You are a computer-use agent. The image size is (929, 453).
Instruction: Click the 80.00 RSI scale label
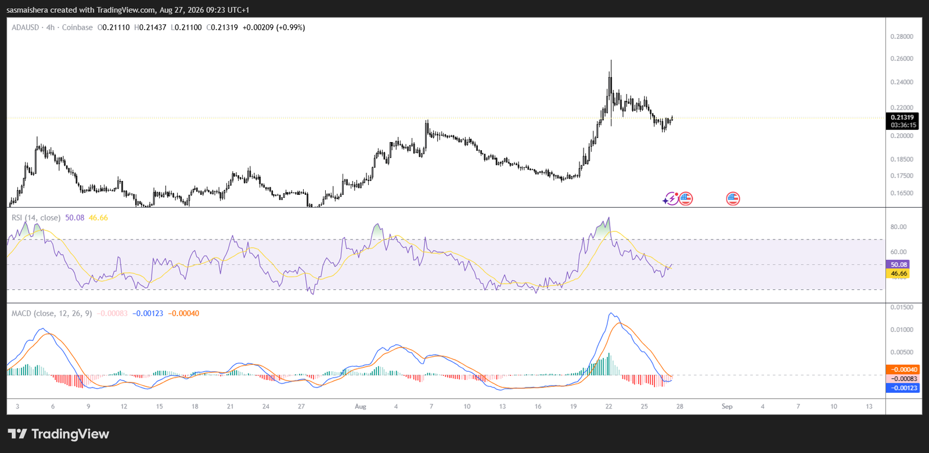pos(898,227)
